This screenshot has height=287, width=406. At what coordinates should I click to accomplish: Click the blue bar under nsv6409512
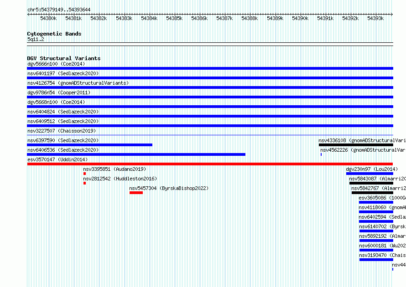(210, 126)
